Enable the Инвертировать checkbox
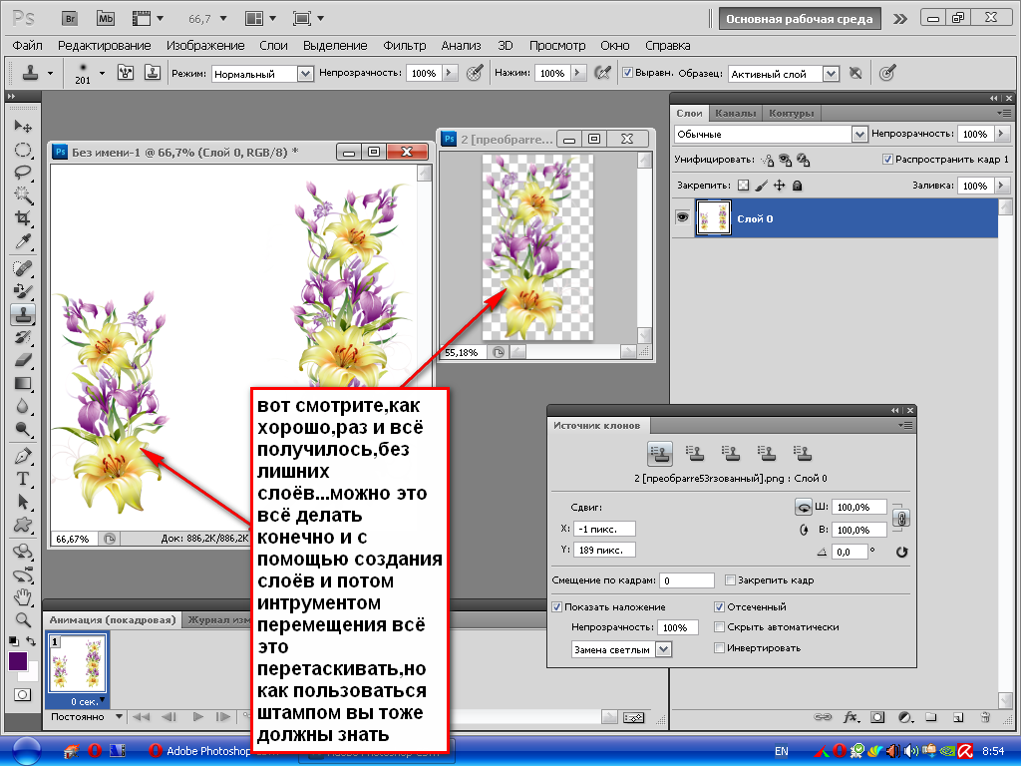 point(720,648)
